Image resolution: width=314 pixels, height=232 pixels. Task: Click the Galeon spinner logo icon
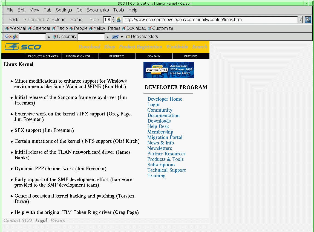coord(308,20)
